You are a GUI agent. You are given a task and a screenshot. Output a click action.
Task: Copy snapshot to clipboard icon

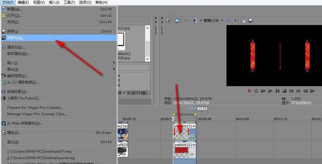pos(243,20)
